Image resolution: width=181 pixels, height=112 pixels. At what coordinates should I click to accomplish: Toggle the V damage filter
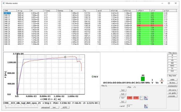tap(172, 58)
